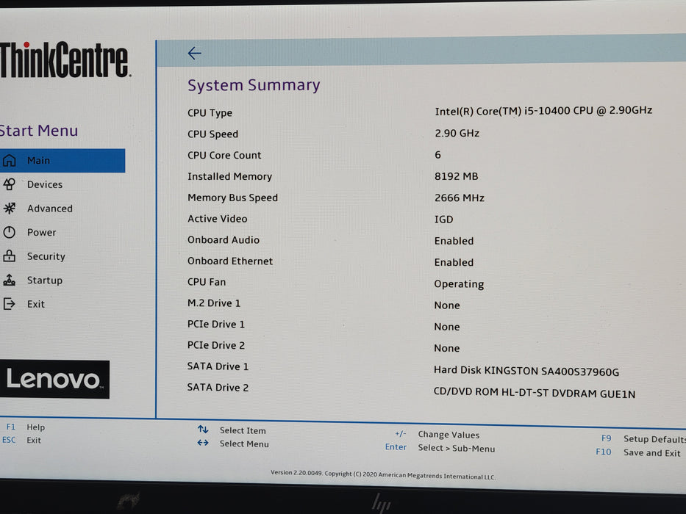Click the Lenovo logo
The height and width of the screenshot is (514, 686).
point(54,379)
